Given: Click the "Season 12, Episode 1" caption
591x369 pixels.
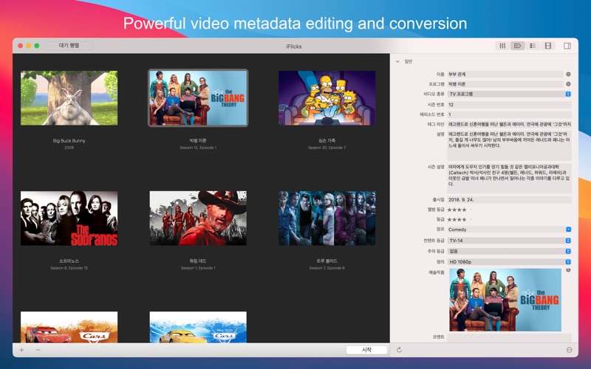Looking at the screenshot, I should coord(198,148).
